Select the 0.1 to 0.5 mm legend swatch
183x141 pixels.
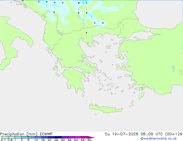point(5,137)
